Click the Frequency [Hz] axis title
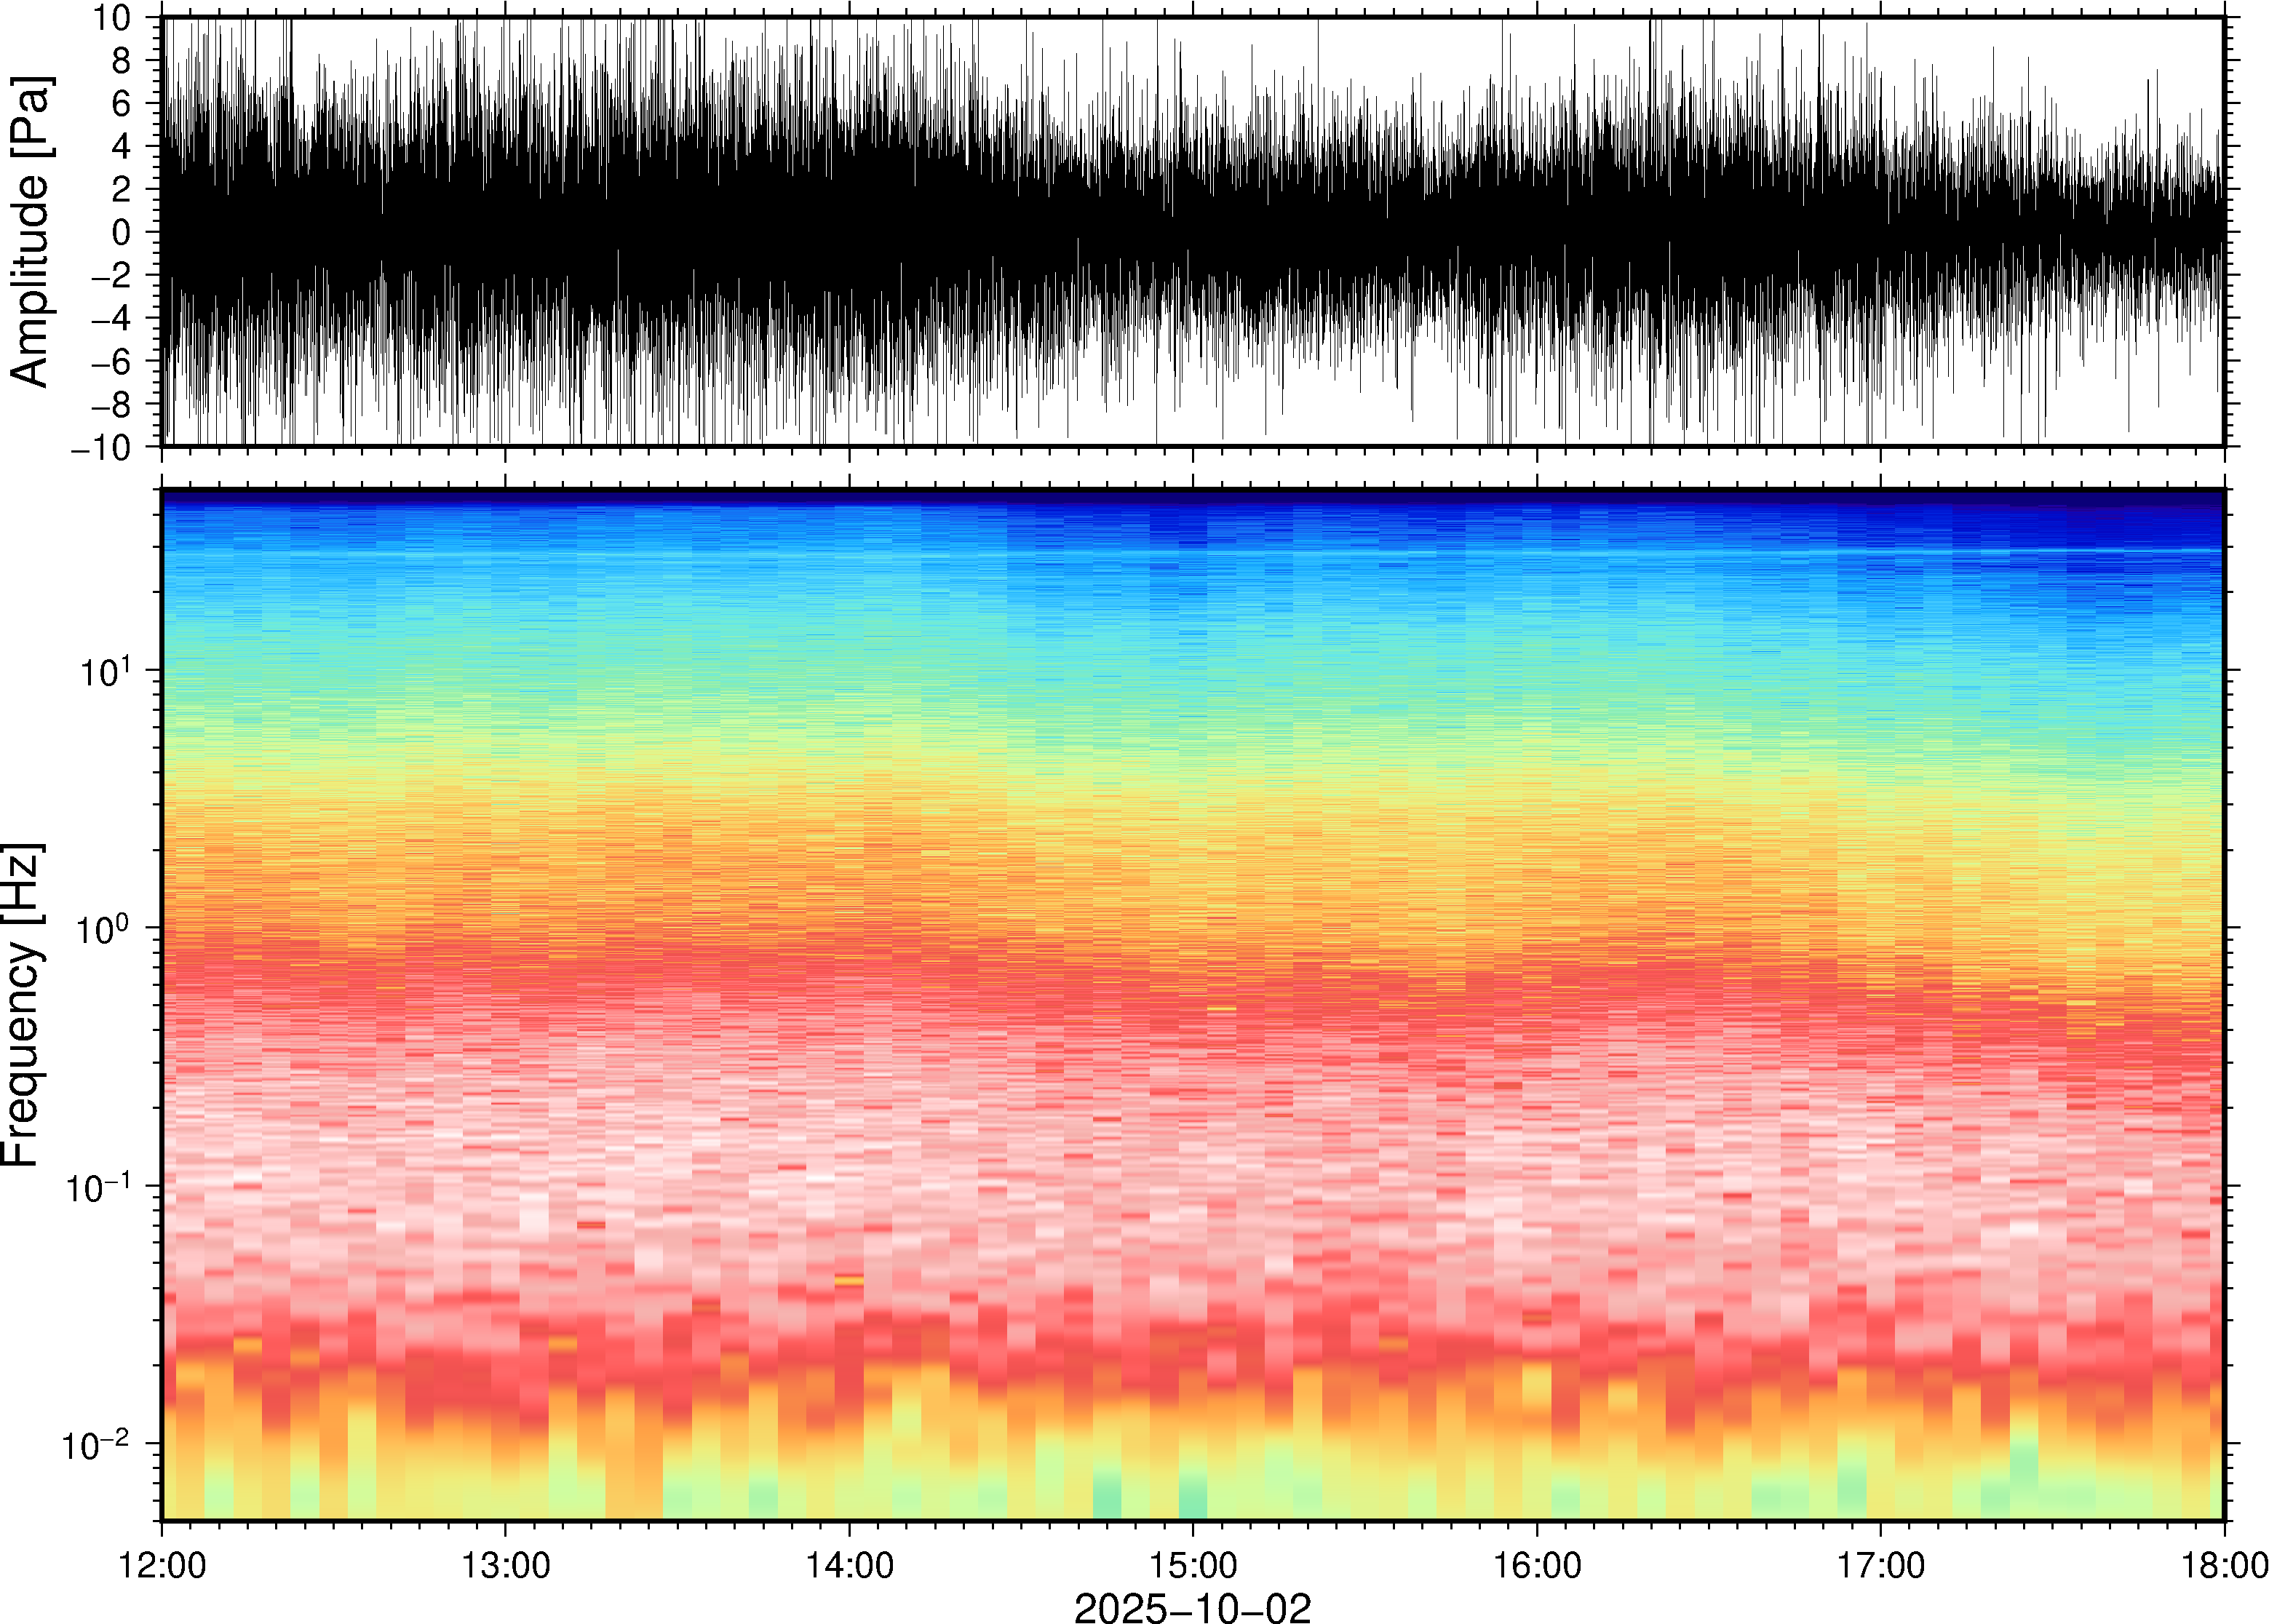 [x=22, y=1005]
